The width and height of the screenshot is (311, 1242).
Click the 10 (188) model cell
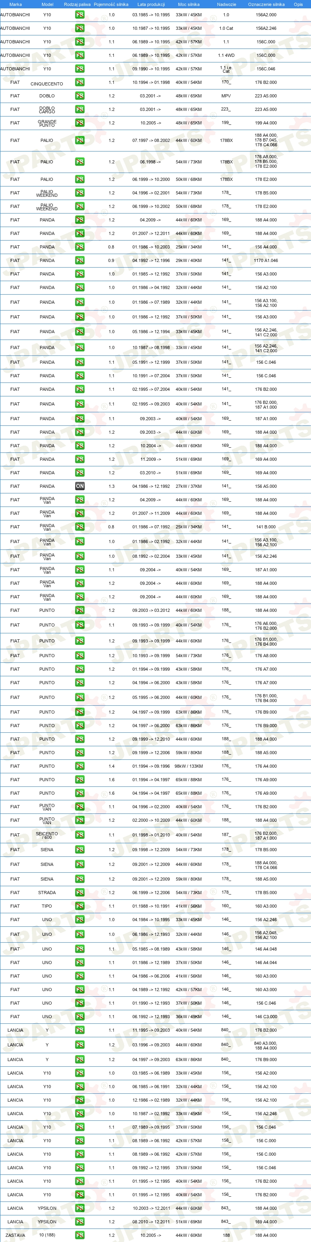coord(47,1235)
